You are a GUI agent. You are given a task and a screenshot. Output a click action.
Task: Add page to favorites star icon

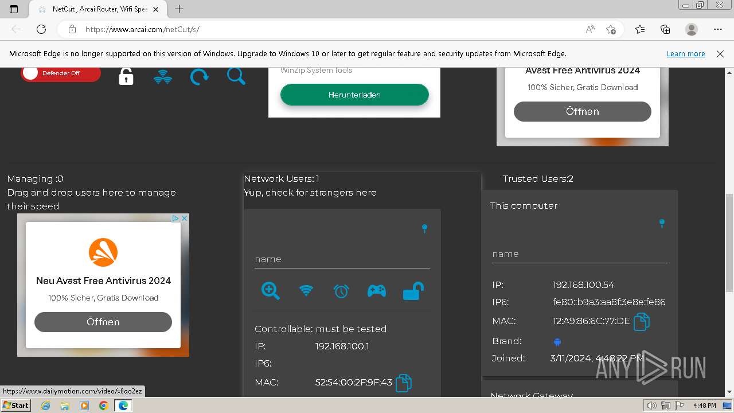point(611,29)
